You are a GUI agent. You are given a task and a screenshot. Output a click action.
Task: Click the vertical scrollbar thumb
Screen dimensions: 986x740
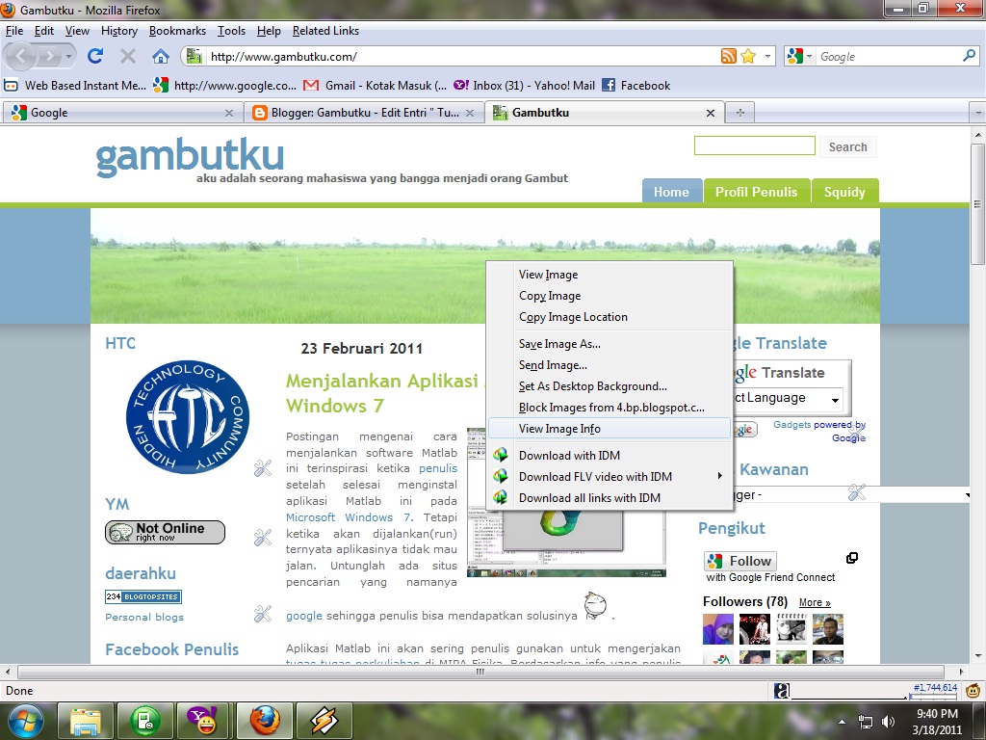(977, 204)
